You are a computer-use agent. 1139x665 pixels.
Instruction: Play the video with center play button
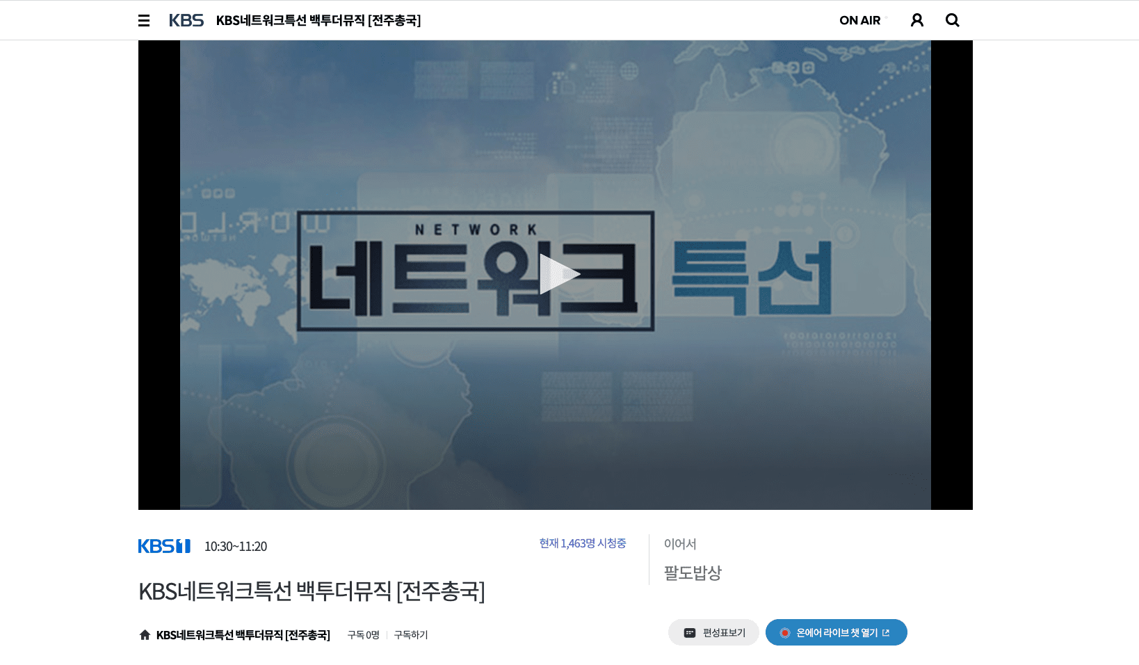(x=558, y=274)
